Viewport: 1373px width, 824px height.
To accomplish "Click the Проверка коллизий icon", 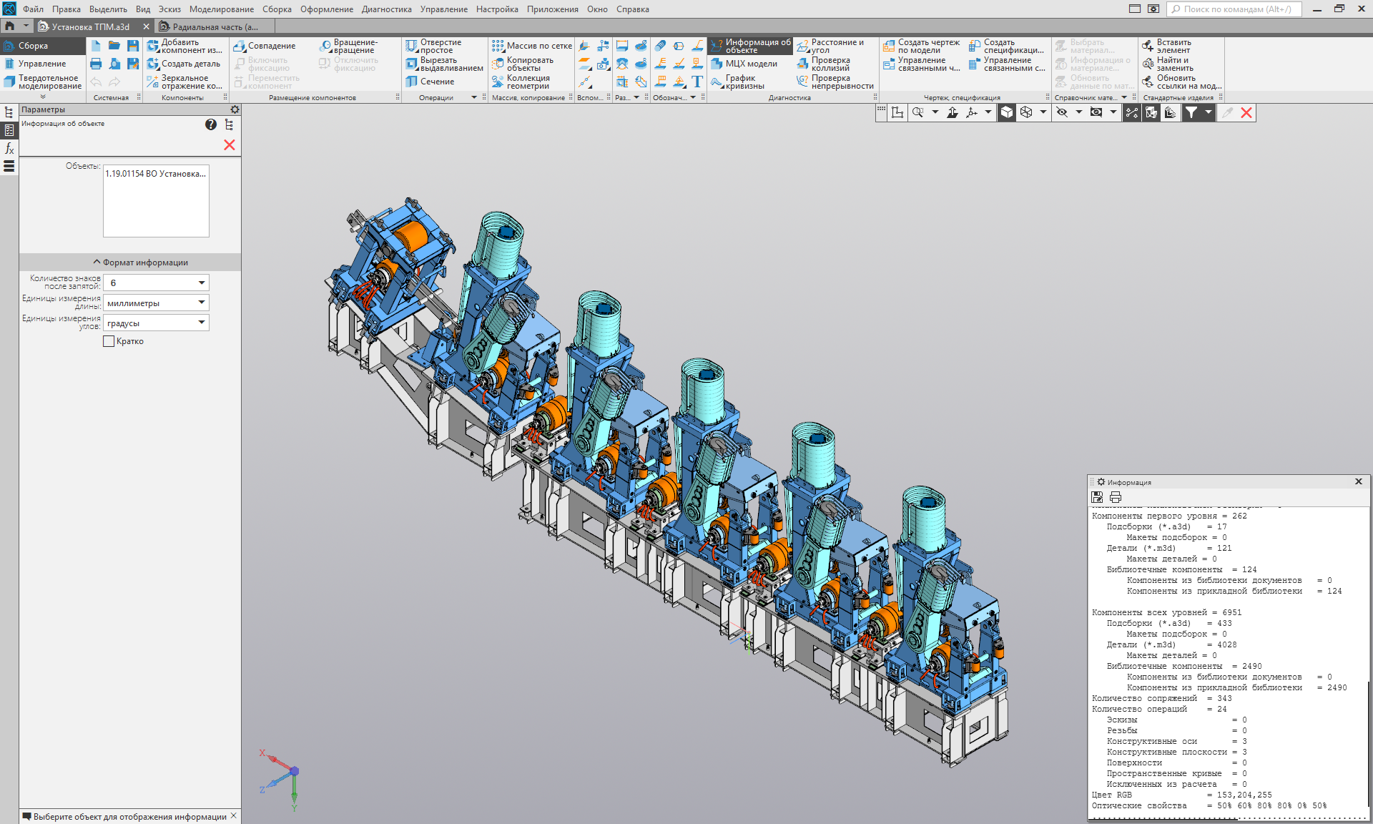I will 803,64.
